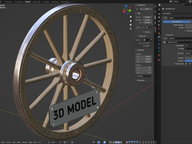Open the Object Constraints properties tab icon
This screenshot has width=192, height=144.
pyautogui.click(x=159, y=48)
